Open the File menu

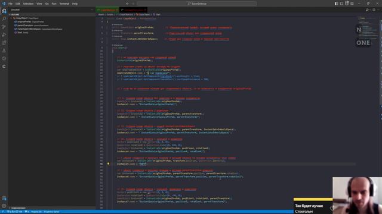(11, 4)
